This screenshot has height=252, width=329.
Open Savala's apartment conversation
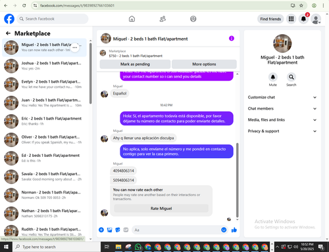click(x=44, y=177)
